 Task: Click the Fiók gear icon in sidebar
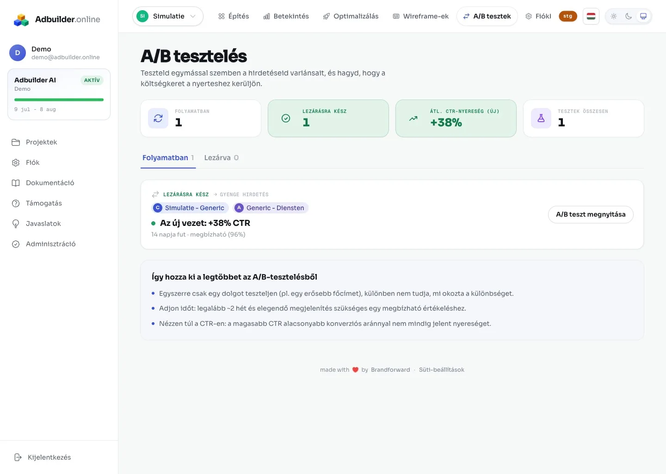pos(16,162)
